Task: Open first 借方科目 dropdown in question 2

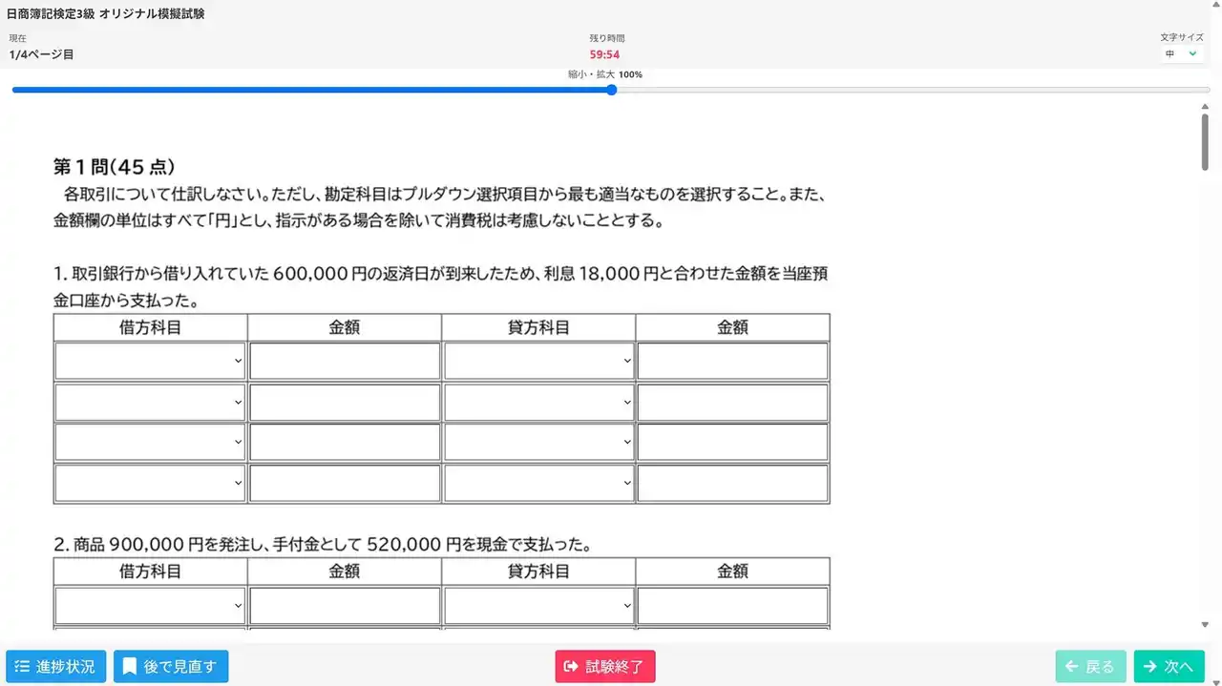Action: 150,606
